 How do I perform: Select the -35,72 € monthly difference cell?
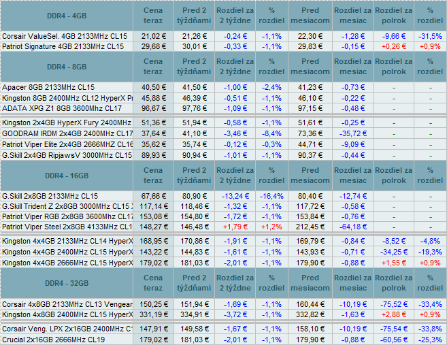click(353, 133)
